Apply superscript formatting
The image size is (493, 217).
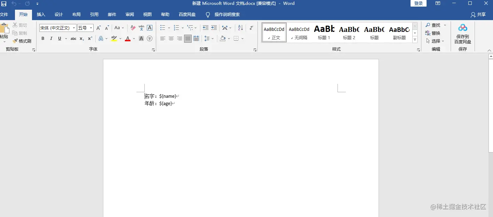[x=90, y=38]
